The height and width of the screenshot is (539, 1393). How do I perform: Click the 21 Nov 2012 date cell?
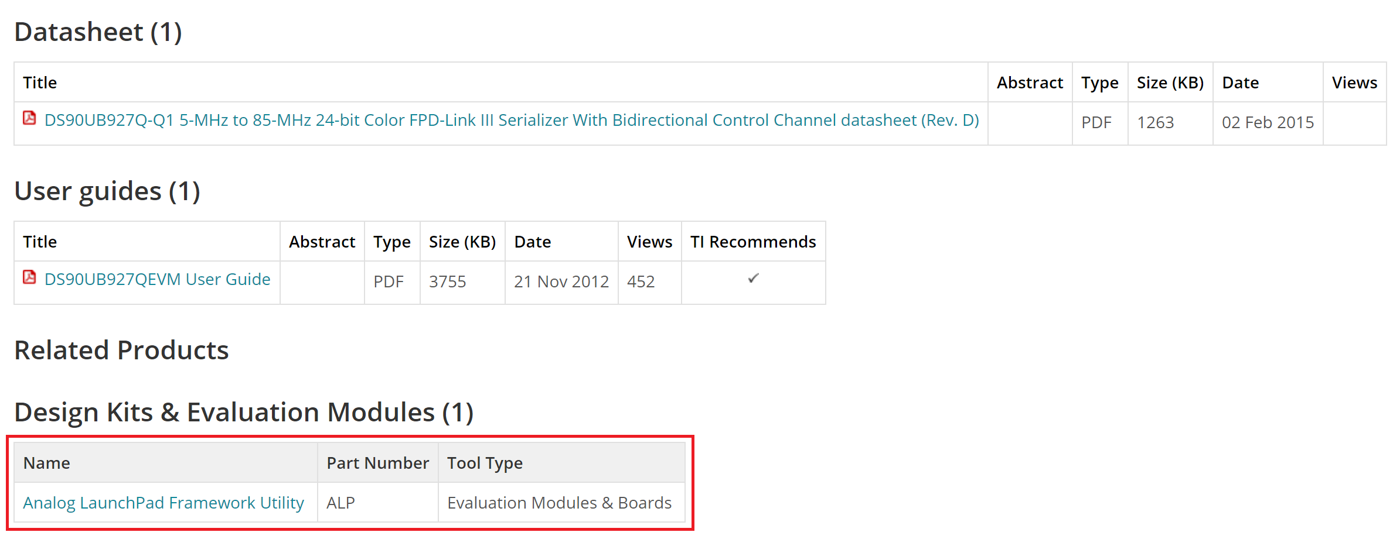pos(561,282)
